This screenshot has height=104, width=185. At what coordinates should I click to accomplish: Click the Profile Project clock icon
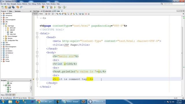64,7
